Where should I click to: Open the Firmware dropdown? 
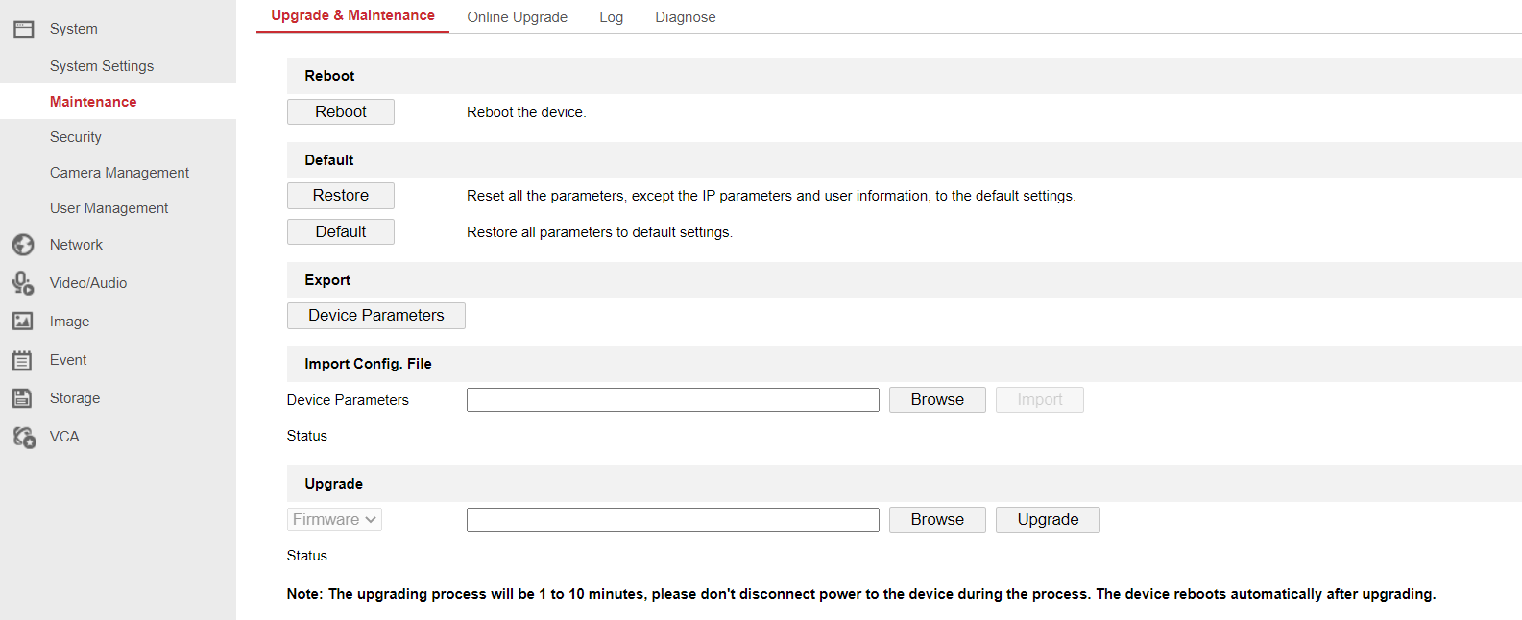[x=334, y=519]
